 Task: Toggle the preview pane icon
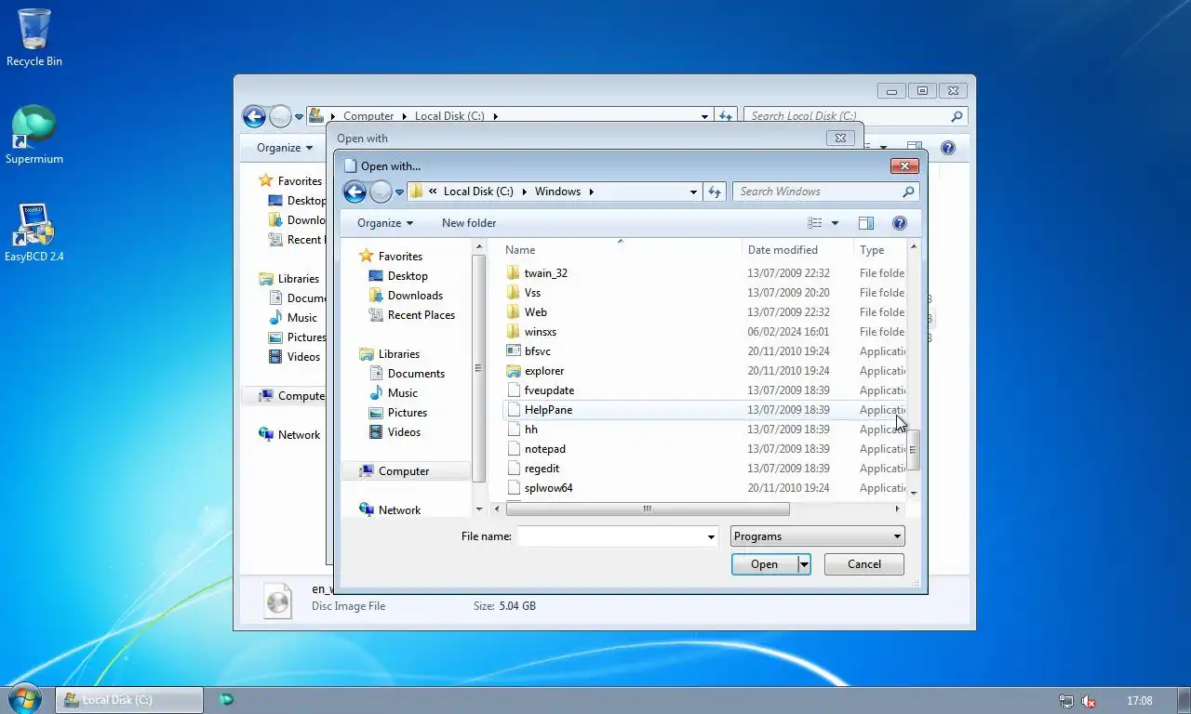[x=866, y=223]
